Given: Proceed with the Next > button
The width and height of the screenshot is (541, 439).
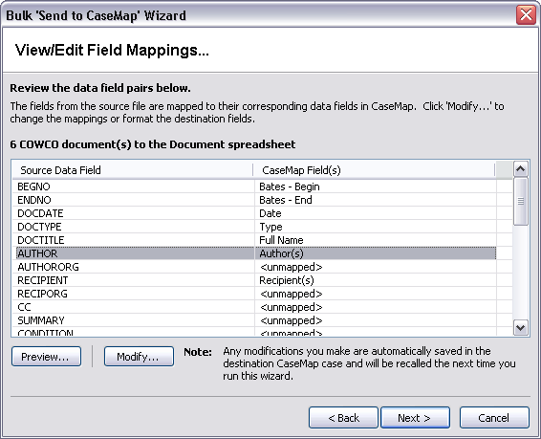Looking at the screenshot, I should point(415,418).
